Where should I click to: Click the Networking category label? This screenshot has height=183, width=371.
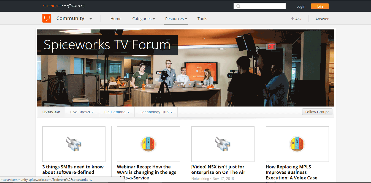pyautogui.click(x=200, y=179)
